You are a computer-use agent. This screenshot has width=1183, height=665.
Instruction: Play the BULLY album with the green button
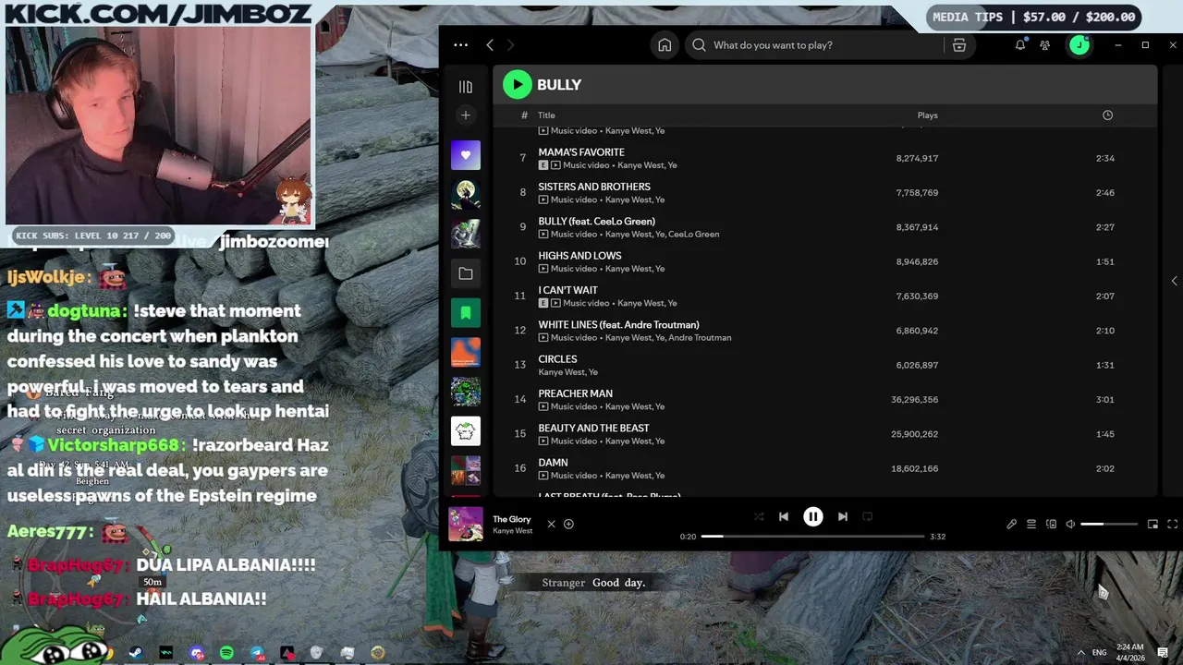(x=518, y=84)
